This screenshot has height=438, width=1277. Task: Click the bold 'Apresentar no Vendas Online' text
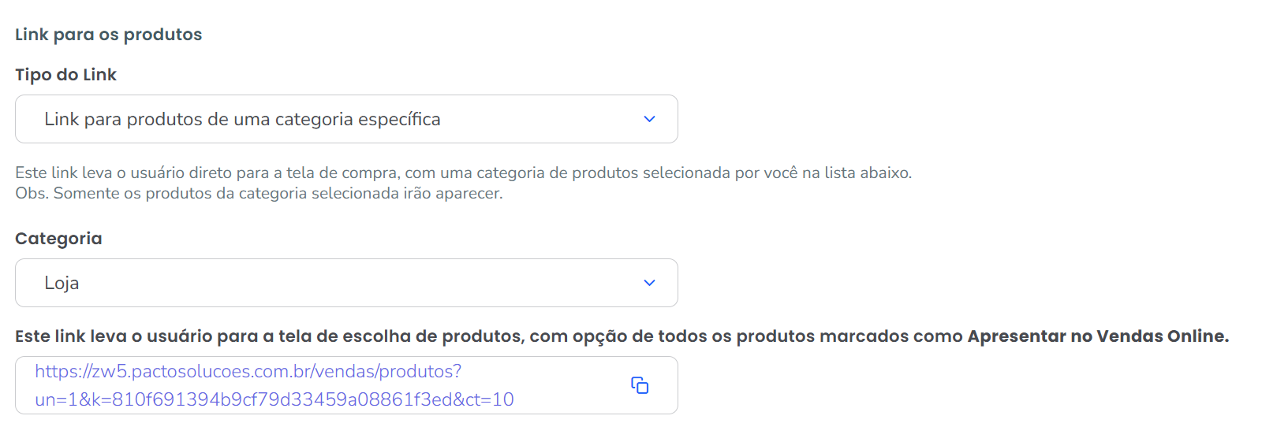point(1097,336)
